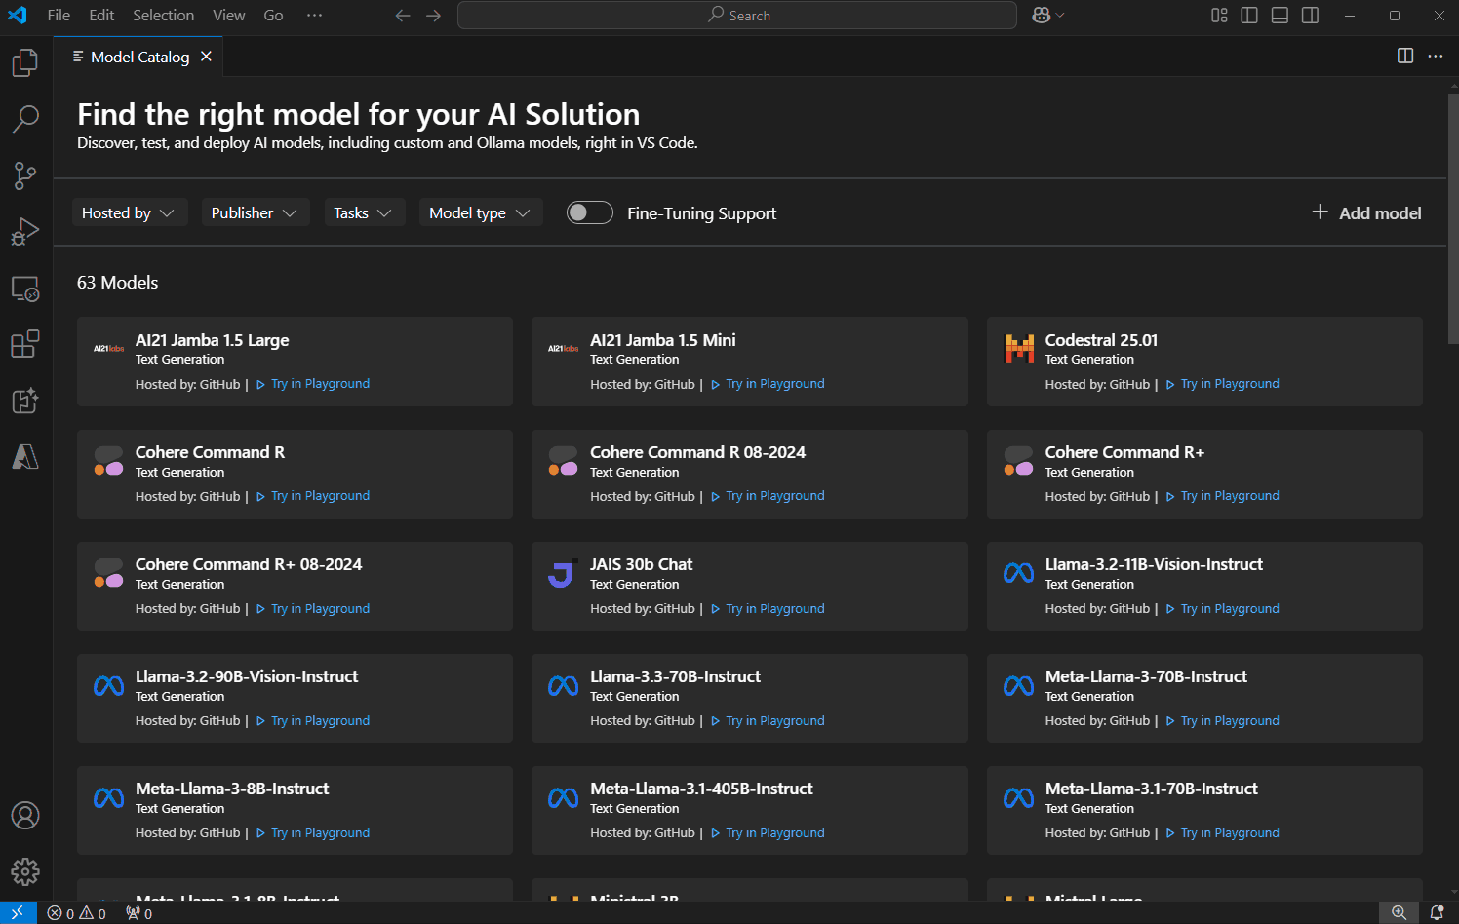Click the ports forwarded status indicator
1459x924 pixels.
139,913
